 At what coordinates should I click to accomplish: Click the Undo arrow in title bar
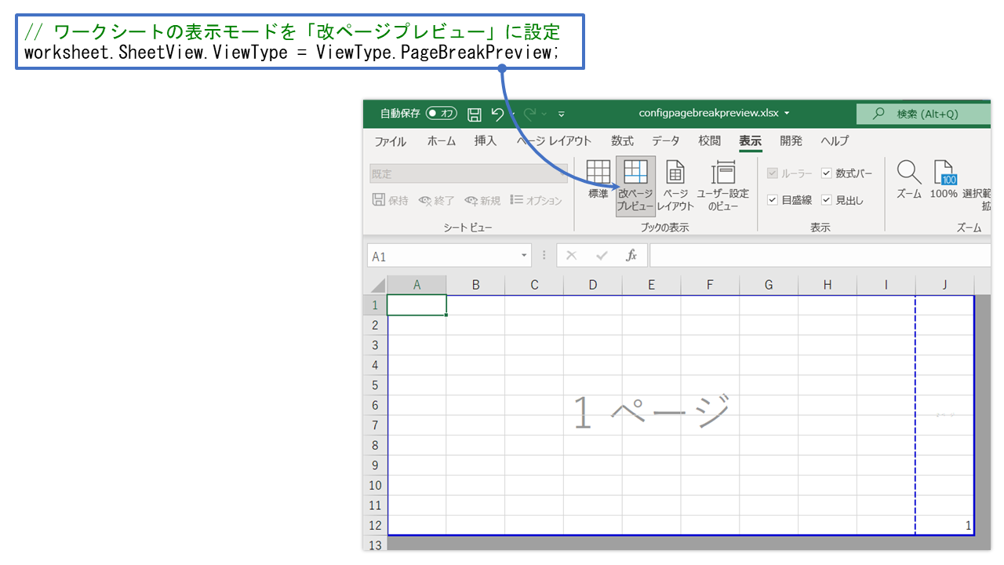497,115
